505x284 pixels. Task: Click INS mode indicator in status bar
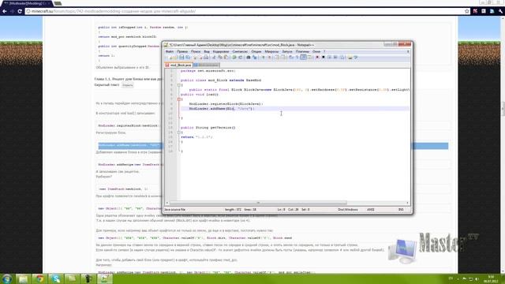[x=401, y=210]
